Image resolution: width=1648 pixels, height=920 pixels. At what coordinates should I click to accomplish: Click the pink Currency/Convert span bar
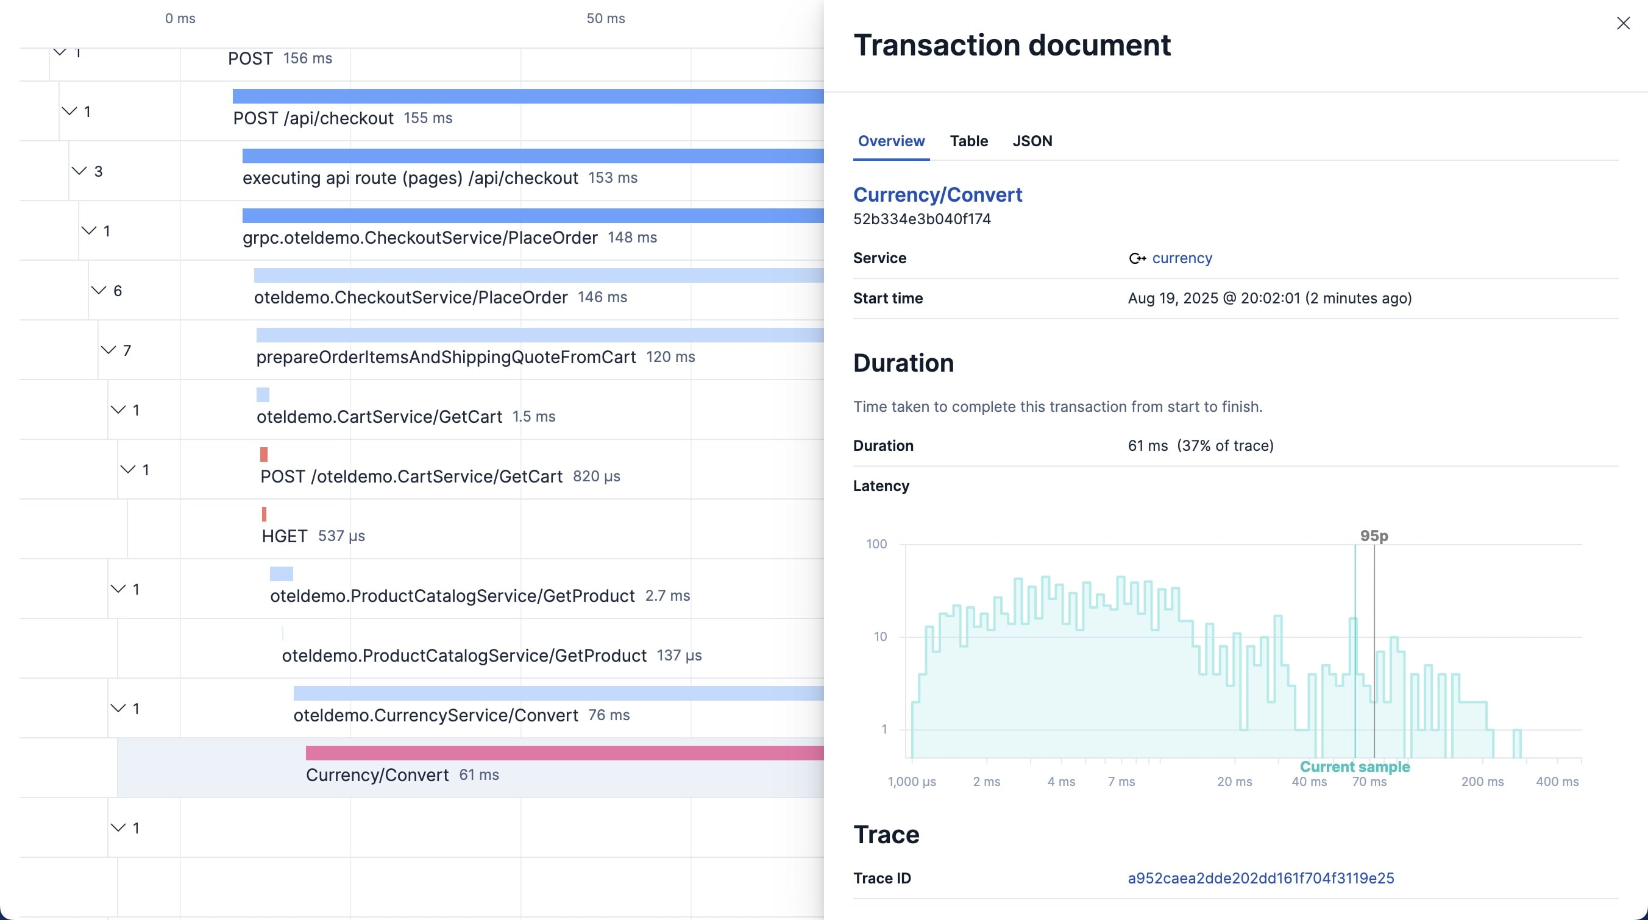tap(563, 753)
